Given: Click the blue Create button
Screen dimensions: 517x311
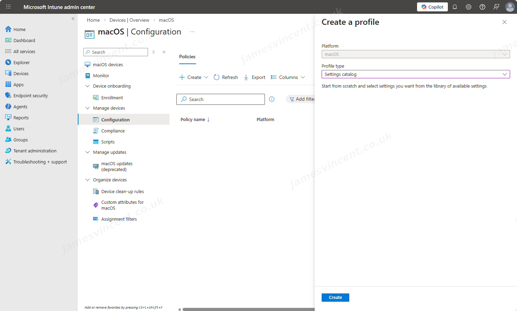Looking at the screenshot, I should pyautogui.click(x=335, y=298).
